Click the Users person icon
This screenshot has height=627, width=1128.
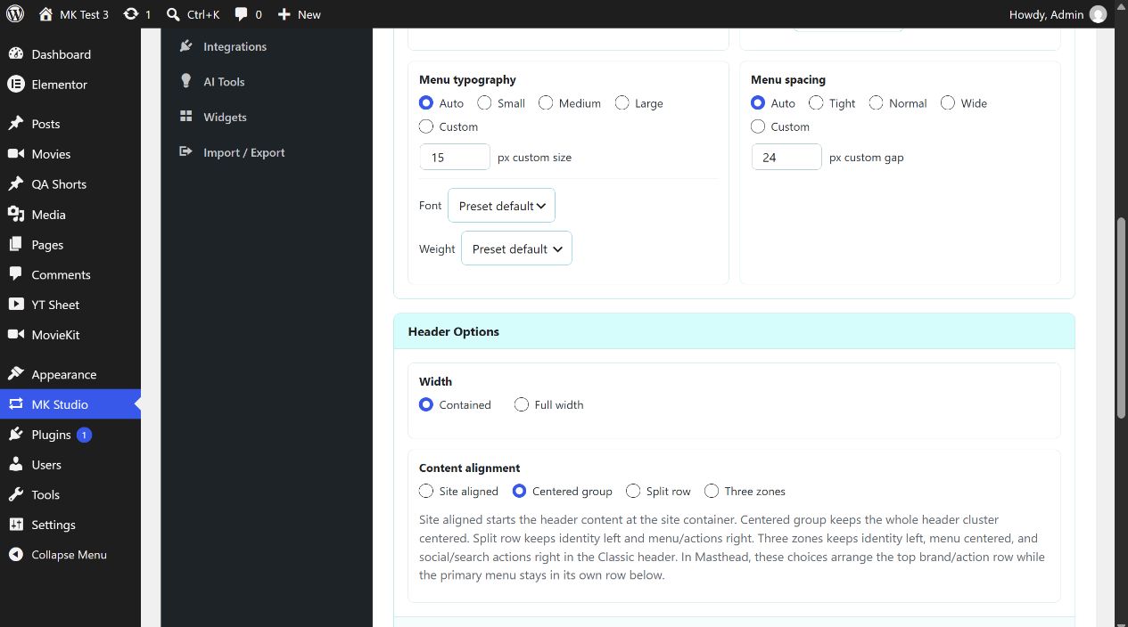(x=16, y=465)
